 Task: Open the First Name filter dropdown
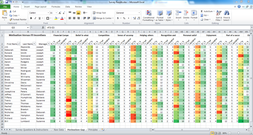point(19,44)
